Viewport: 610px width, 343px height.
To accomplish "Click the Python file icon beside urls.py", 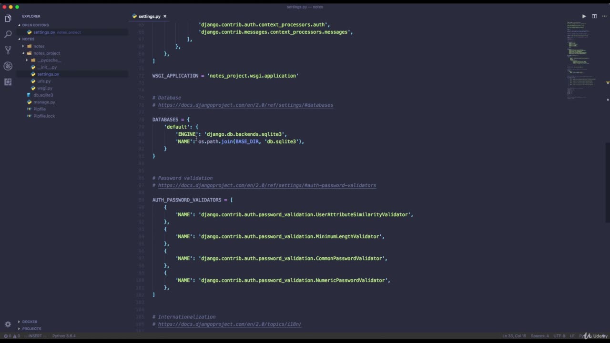I will (33, 81).
